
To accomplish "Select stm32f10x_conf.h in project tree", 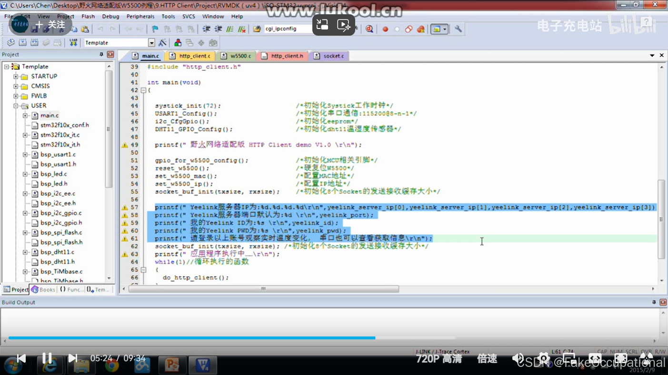I will pyautogui.click(x=64, y=125).
